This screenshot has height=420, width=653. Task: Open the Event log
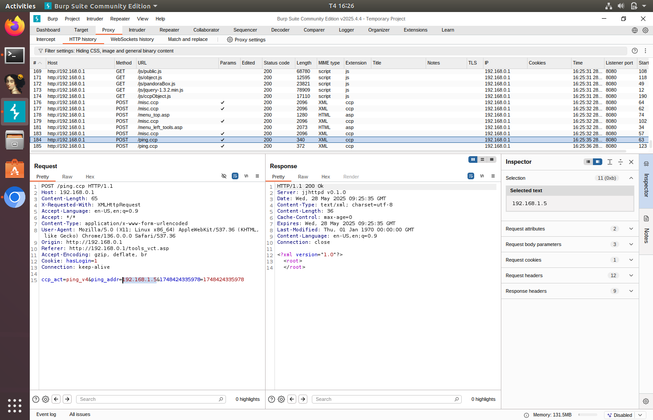pyautogui.click(x=46, y=414)
